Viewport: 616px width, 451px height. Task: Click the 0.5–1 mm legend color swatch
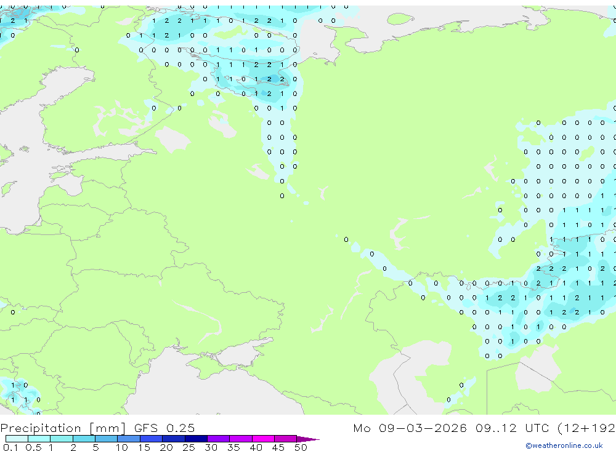point(39,439)
